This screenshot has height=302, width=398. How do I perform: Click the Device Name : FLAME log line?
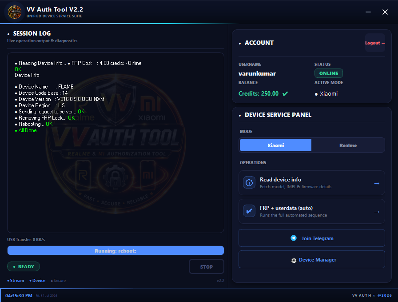[x=44, y=87]
